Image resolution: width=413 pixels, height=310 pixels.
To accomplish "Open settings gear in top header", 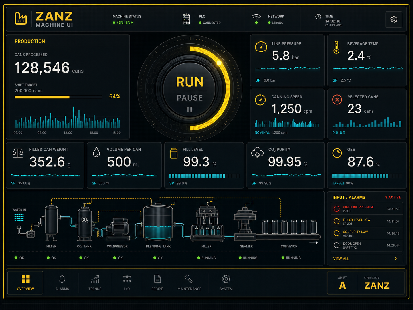I will (394, 19).
